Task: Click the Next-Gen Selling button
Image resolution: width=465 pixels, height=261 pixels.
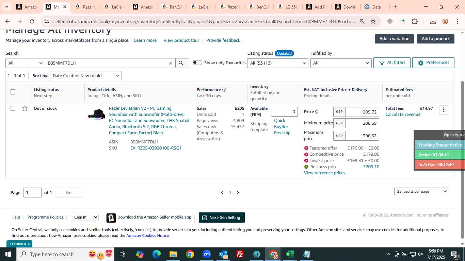Action: [222, 217]
